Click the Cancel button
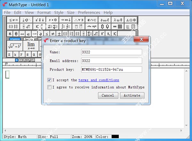Screen dimensions: 192x141 tap(108, 95)
